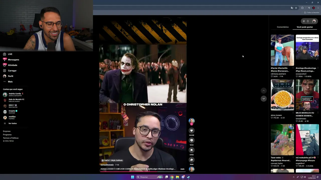Click the phone app icon in top pill
The width and height of the screenshot is (321, 180).
tap(308, 21)
